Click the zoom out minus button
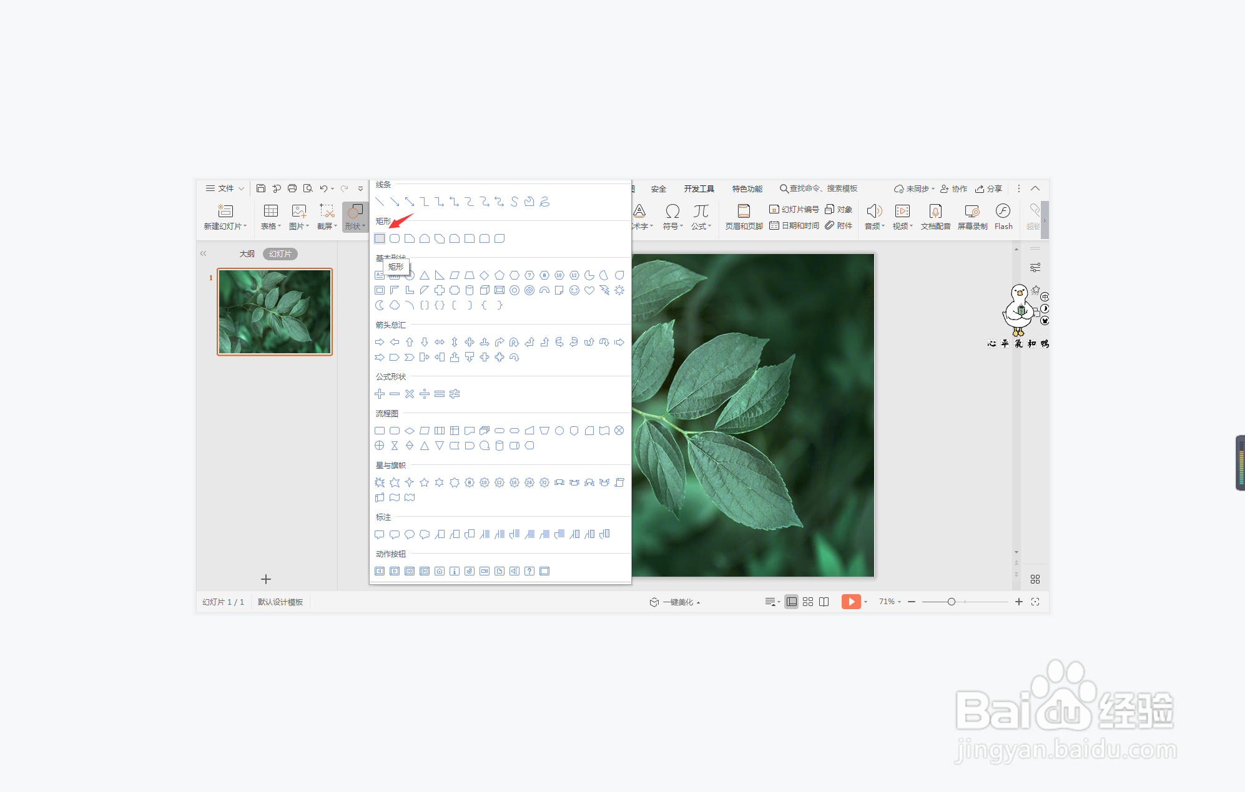This screenshot has width=1245, height=792. [912, 602]
